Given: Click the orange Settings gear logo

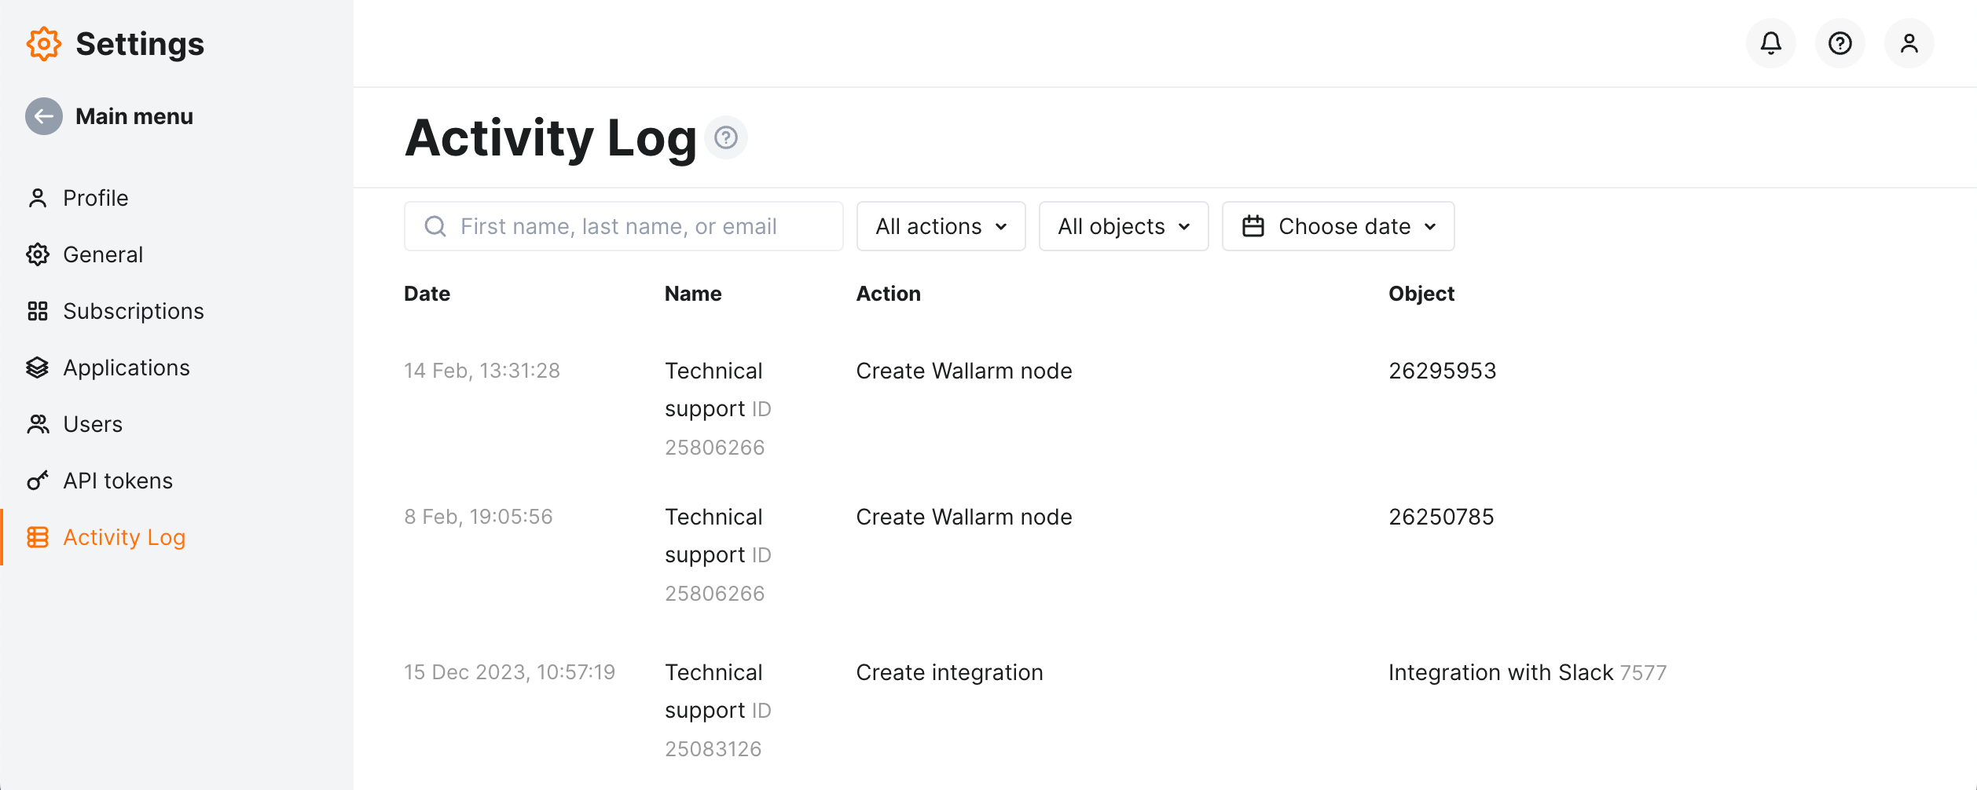Looking at the screenshot, I should (x=45, y=43).
